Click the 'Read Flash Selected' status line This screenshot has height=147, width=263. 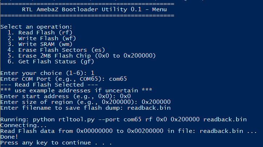tap(49, 85)
